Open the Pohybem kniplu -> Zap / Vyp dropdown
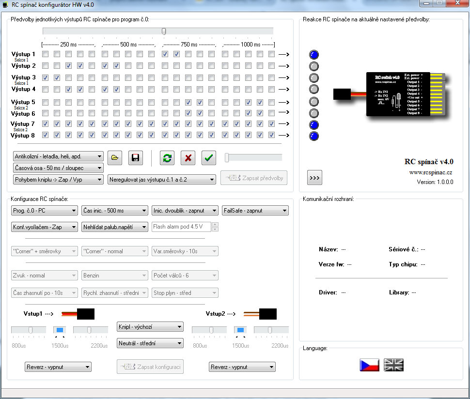This screenshot has width=470, height=399. point(59,180)
